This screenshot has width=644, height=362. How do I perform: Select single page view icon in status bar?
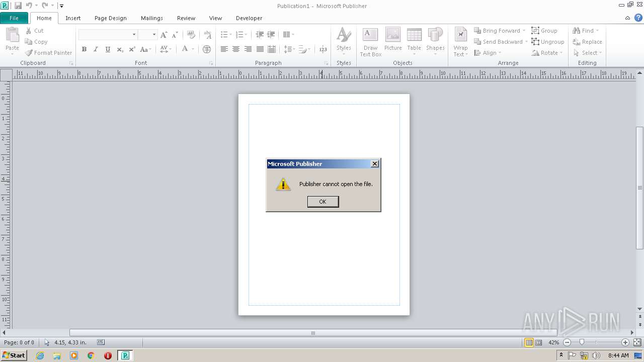pyautogui.click(x=529, y=342)
